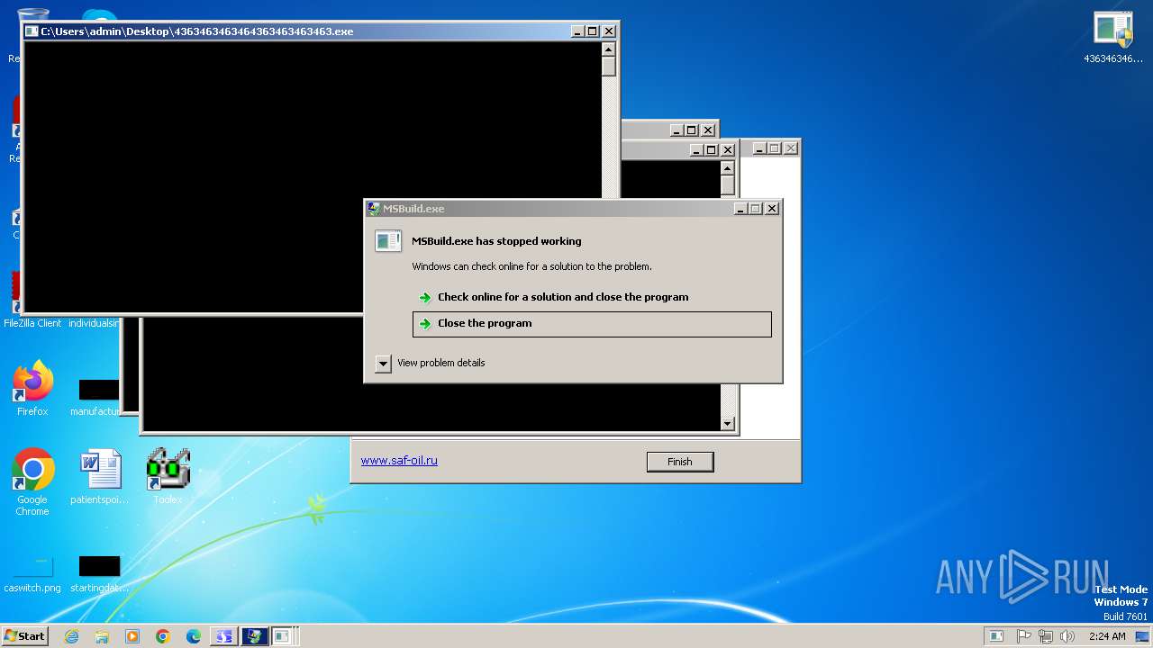Click the console window title path

pos(196,31)
